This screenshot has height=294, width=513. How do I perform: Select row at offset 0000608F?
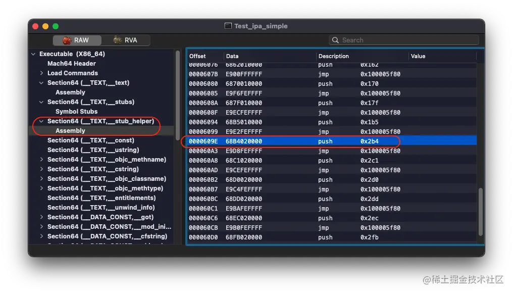click(332, 112)
